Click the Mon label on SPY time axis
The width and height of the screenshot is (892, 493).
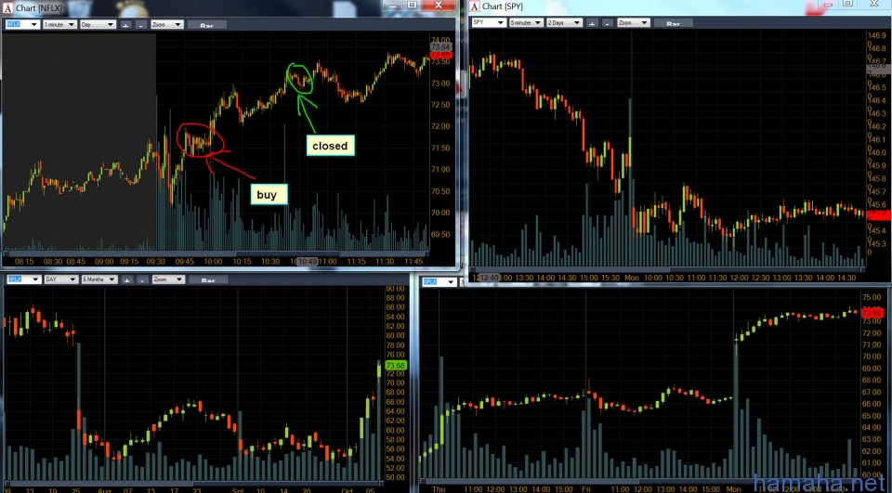point(632,278)
